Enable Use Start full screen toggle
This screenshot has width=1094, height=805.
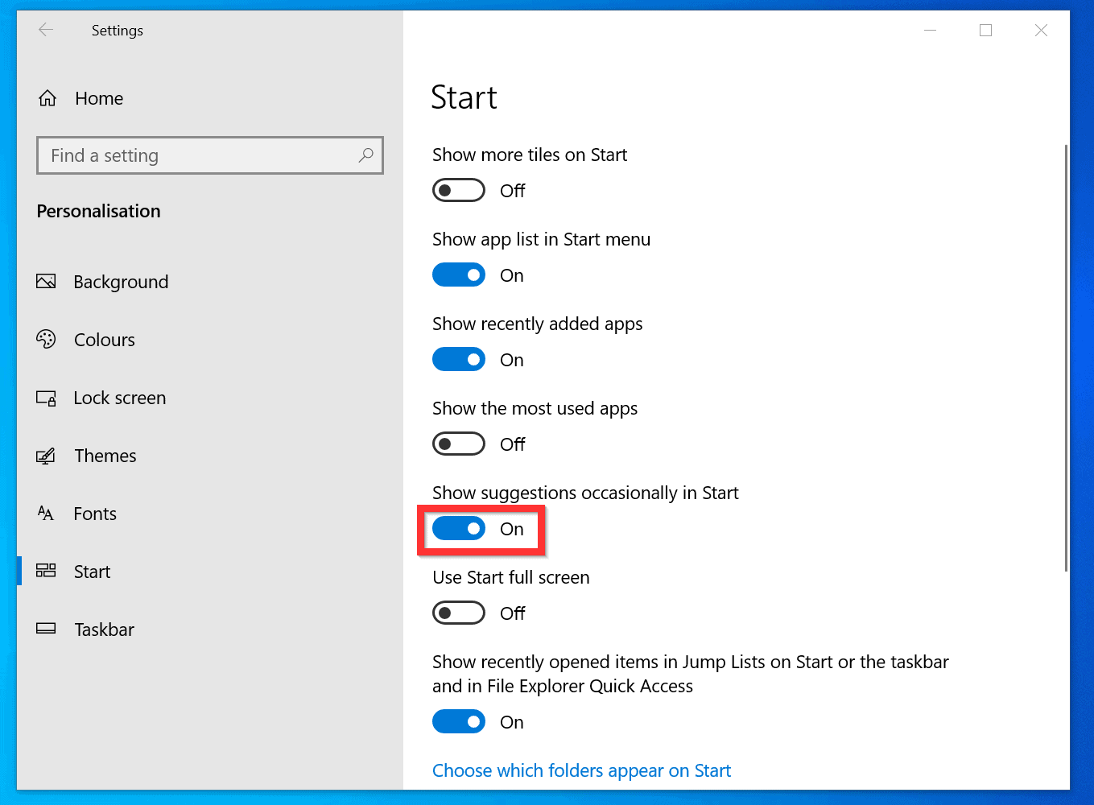459,613
